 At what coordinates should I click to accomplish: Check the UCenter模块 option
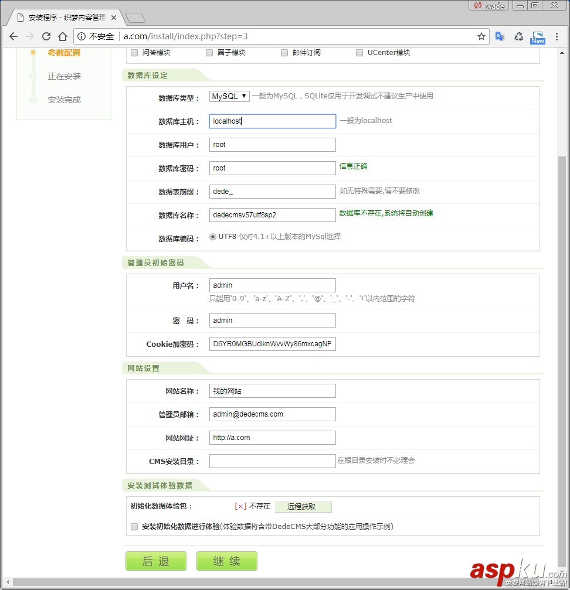click(x=359, y=53)
